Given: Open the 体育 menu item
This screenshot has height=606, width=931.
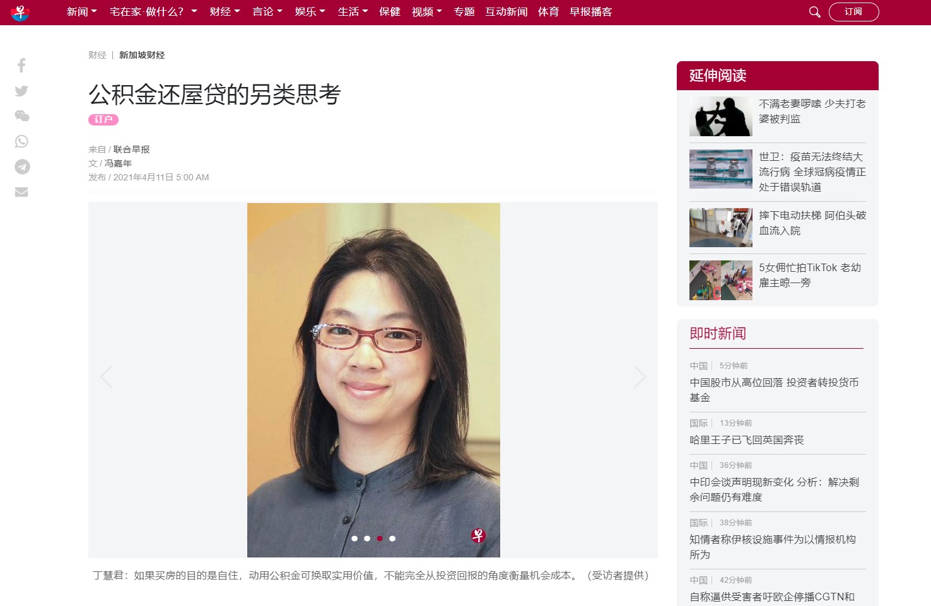Looking at the screenshot, I should click(548, 12).
